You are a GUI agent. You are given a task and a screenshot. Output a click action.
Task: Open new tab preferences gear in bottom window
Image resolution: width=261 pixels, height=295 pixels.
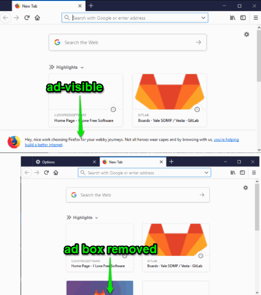click(245, 188)
